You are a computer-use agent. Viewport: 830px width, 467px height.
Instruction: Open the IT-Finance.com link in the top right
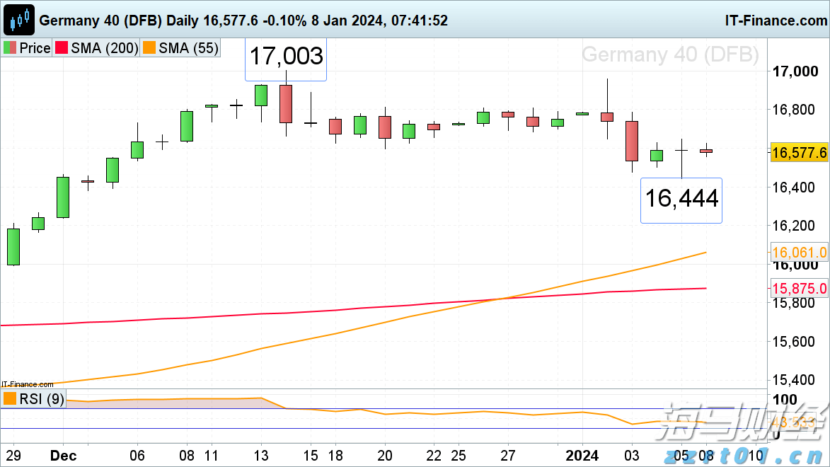tap(775, 19)
